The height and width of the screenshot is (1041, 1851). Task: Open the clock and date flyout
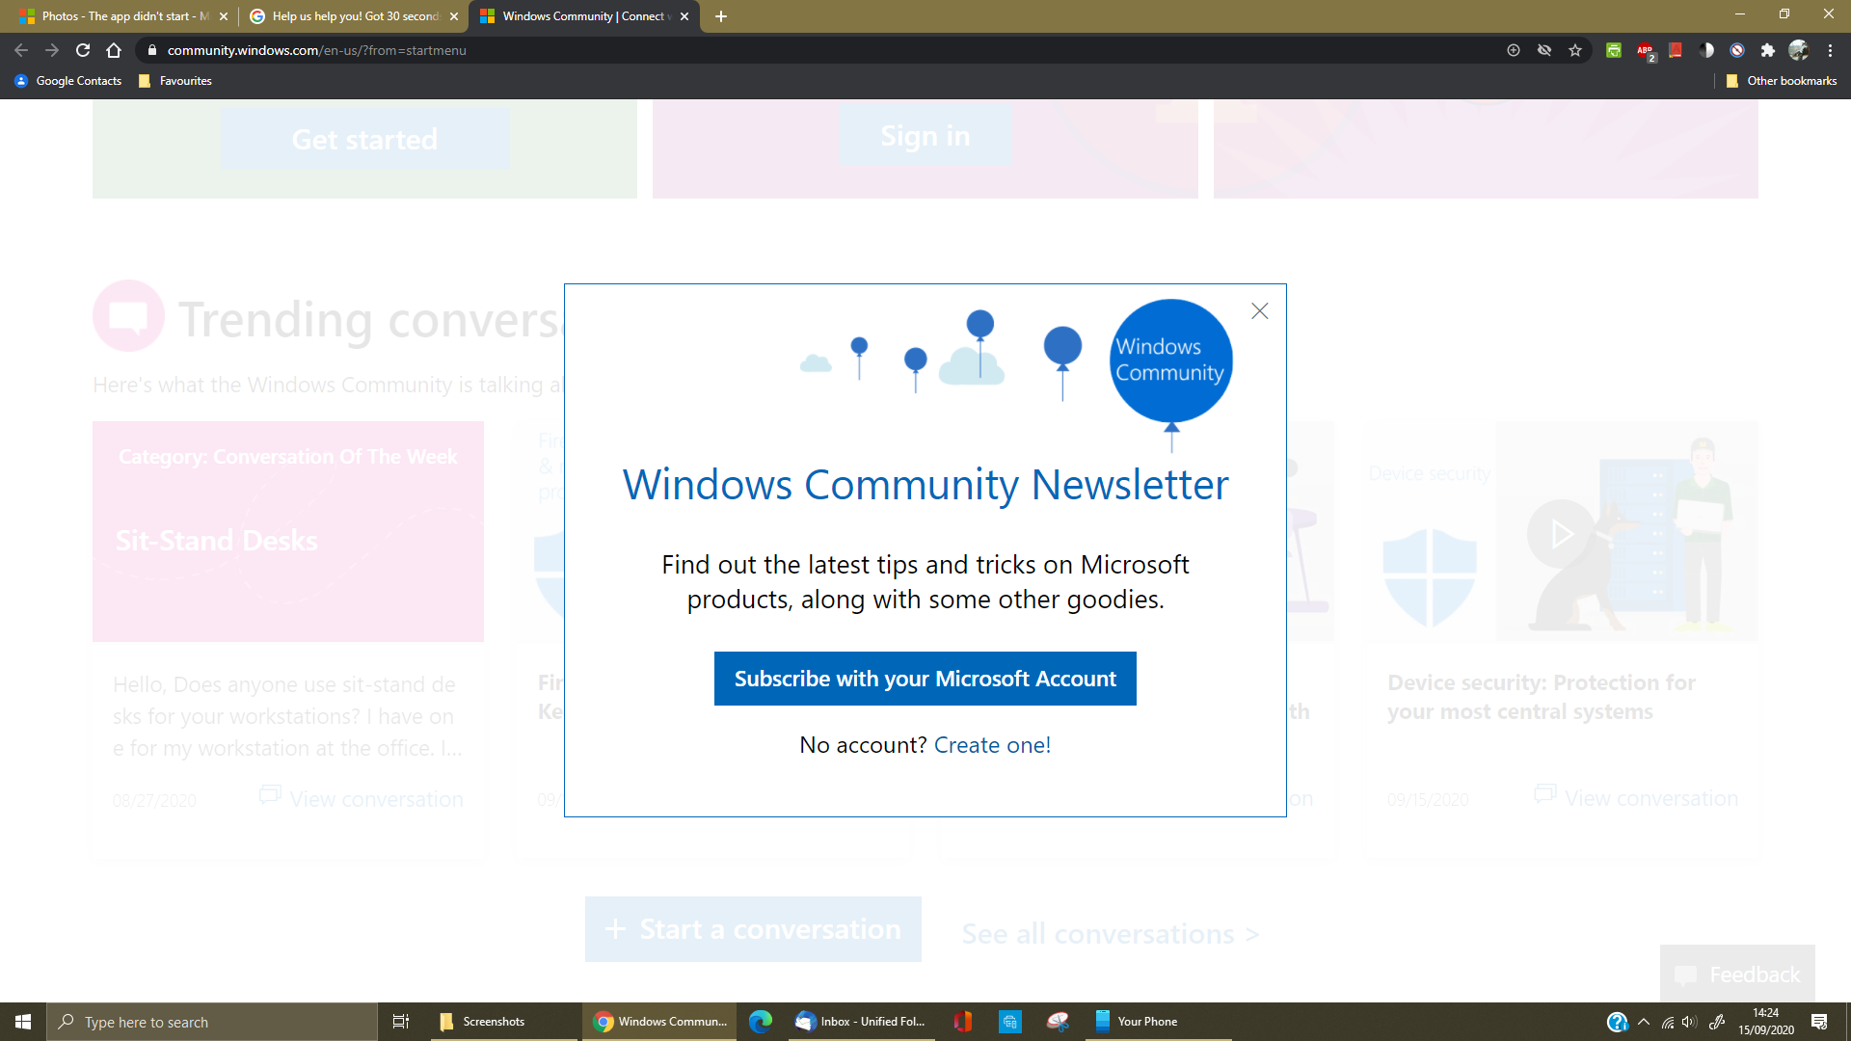[1766, 1022]
